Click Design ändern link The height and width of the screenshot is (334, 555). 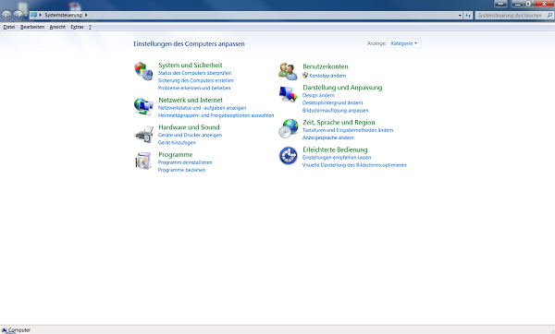[318, 95]
